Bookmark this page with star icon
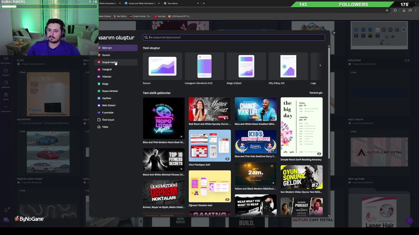 387,10
